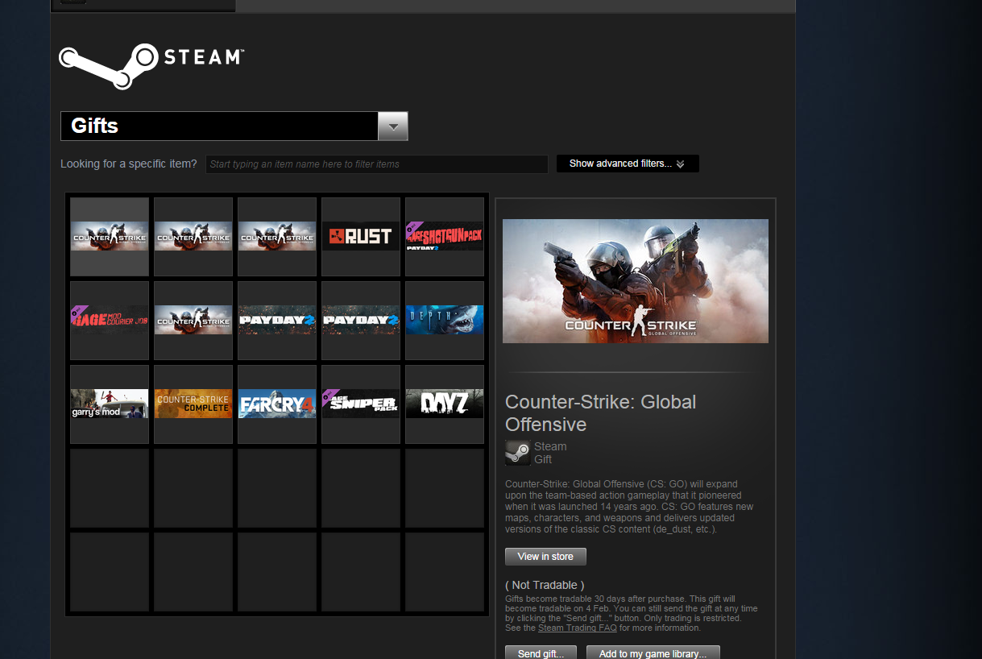
Task: Select the Counter-Strike Complete item
Action: 193,404
